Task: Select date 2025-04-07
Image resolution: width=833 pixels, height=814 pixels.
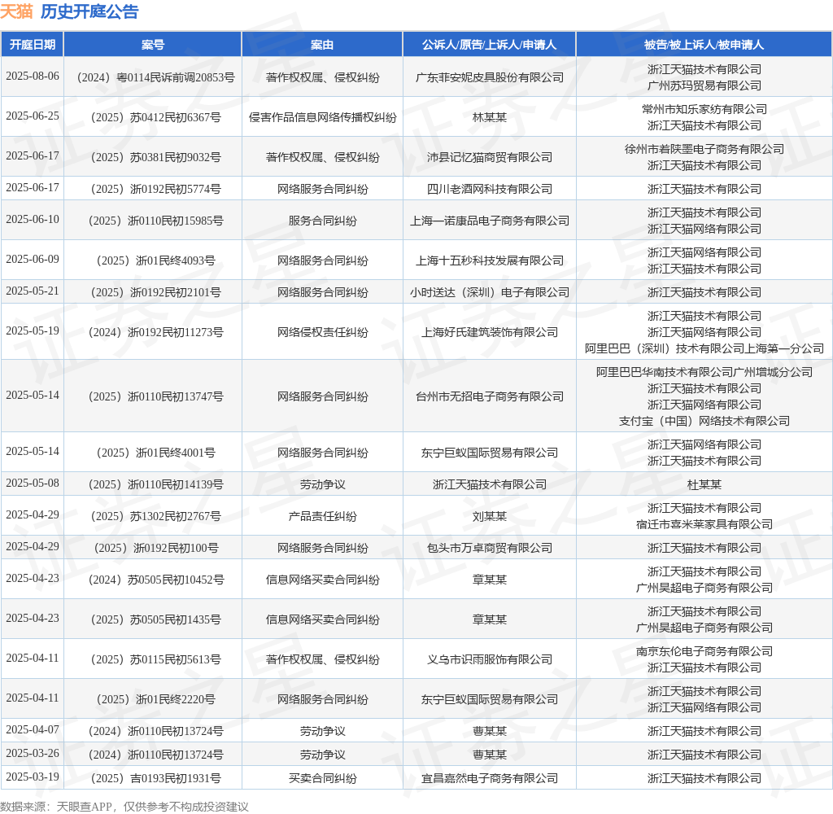Action: [33, 729]
